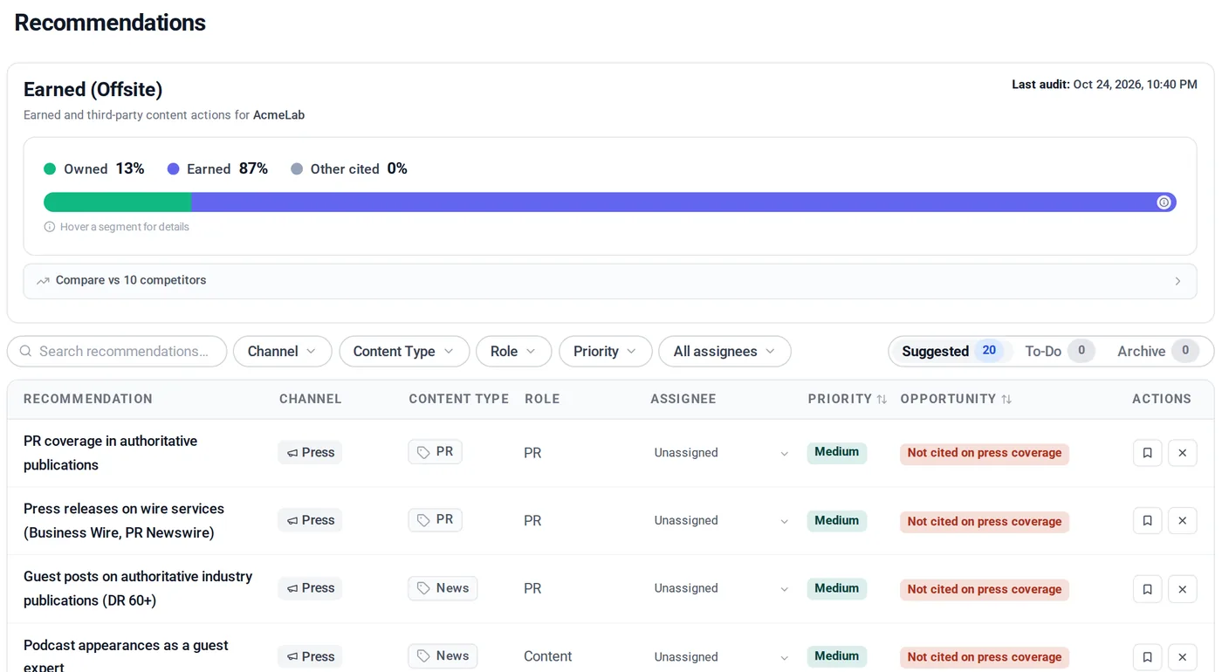Click the Last audit timestamp
The width and height of the screenshot is (1222, 672).
click(x=1104, y=85)
